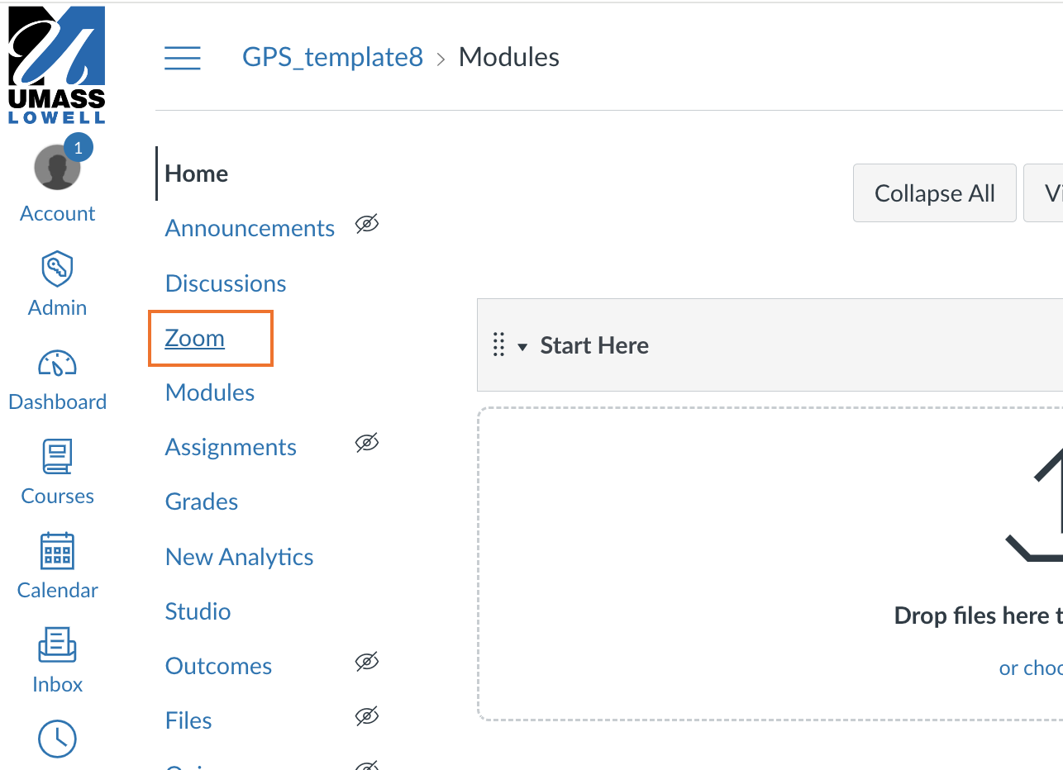Click the Courses label in global navigation
Viewport: 1063px width, 770px height.
pos(57,496)
